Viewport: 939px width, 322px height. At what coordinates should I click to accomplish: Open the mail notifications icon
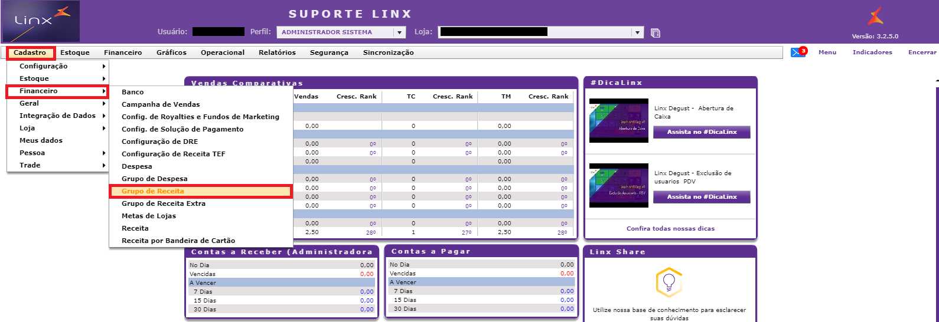tap(798, 52)
